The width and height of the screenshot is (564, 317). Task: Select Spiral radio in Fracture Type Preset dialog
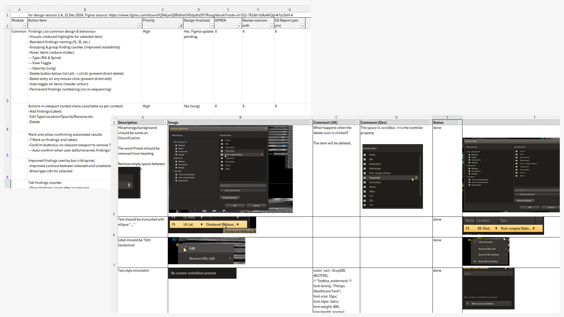pos(176,148)
